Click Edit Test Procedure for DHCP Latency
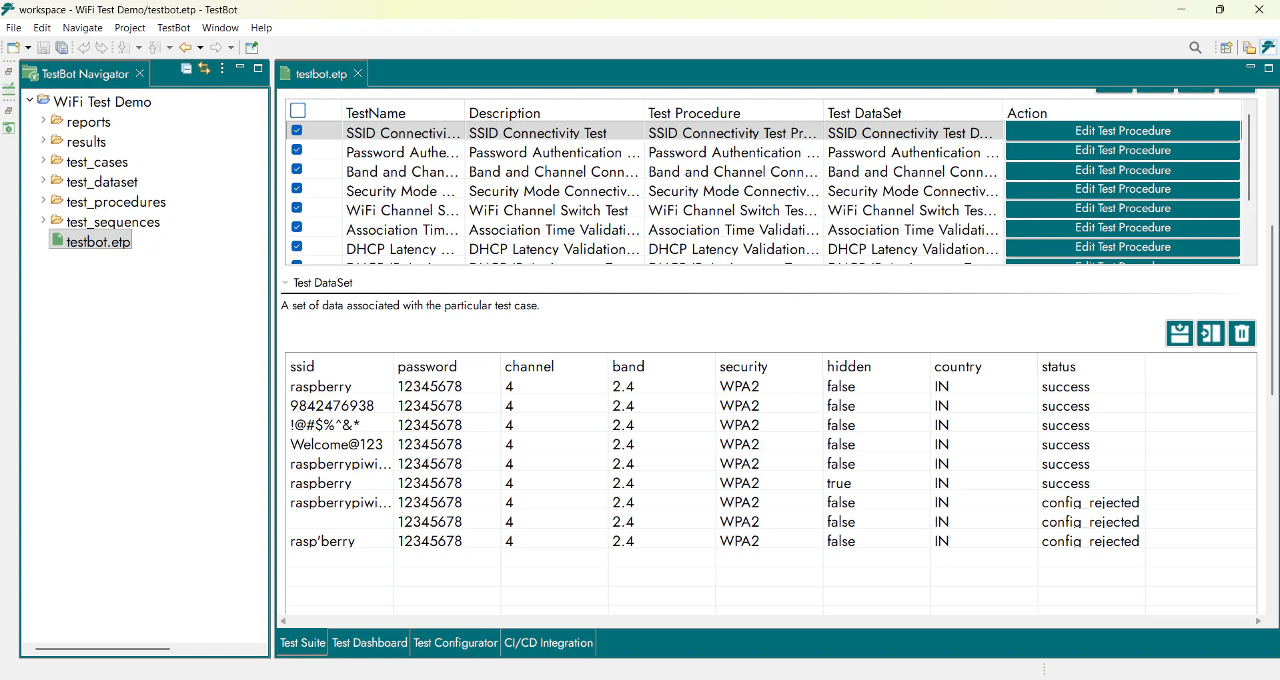 coord(1123,247)
